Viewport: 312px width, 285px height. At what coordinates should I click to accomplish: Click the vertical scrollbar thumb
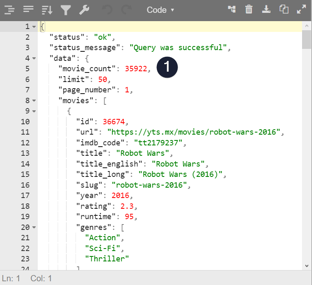click(307, 39)
